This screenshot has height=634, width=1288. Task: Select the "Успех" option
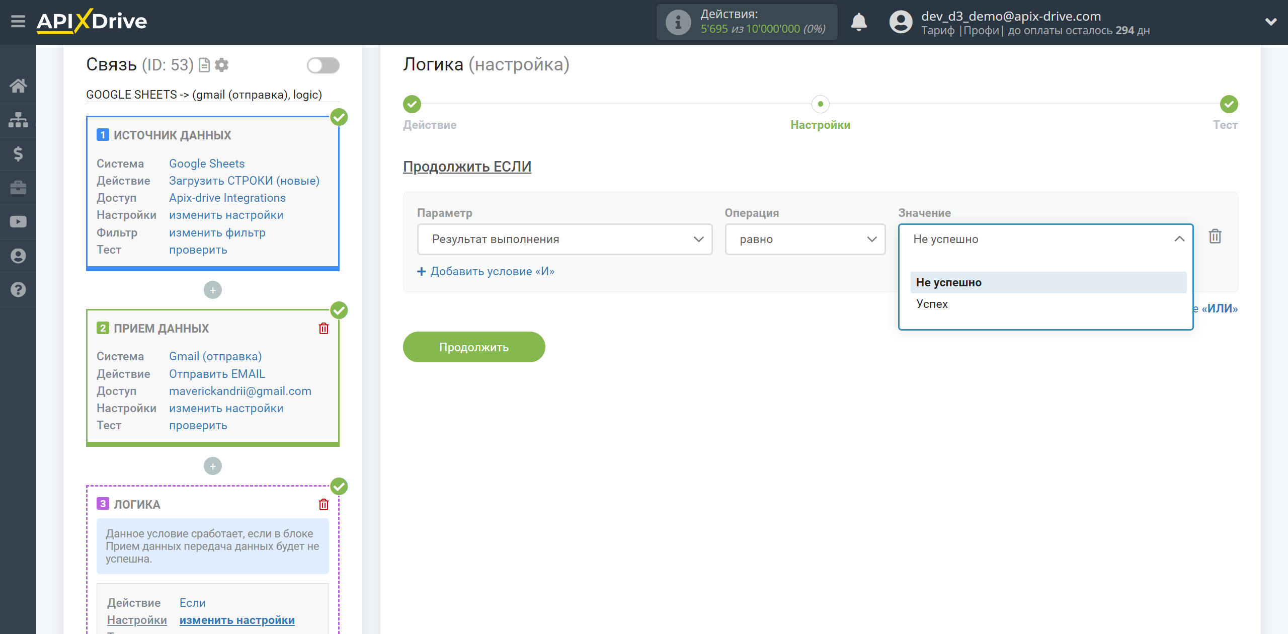(1048, 304)
